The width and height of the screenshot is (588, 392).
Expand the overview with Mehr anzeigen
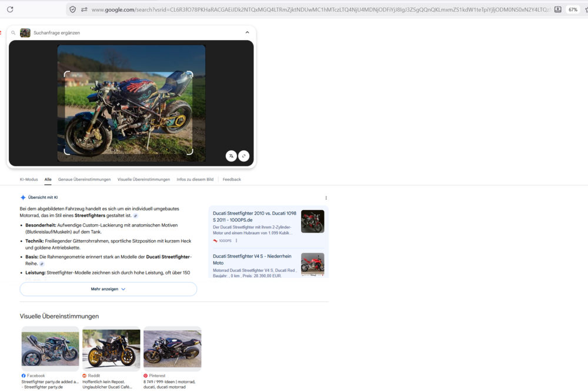(x=108, y=289)
